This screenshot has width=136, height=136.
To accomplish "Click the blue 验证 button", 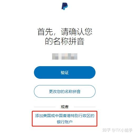I will 65,72.
